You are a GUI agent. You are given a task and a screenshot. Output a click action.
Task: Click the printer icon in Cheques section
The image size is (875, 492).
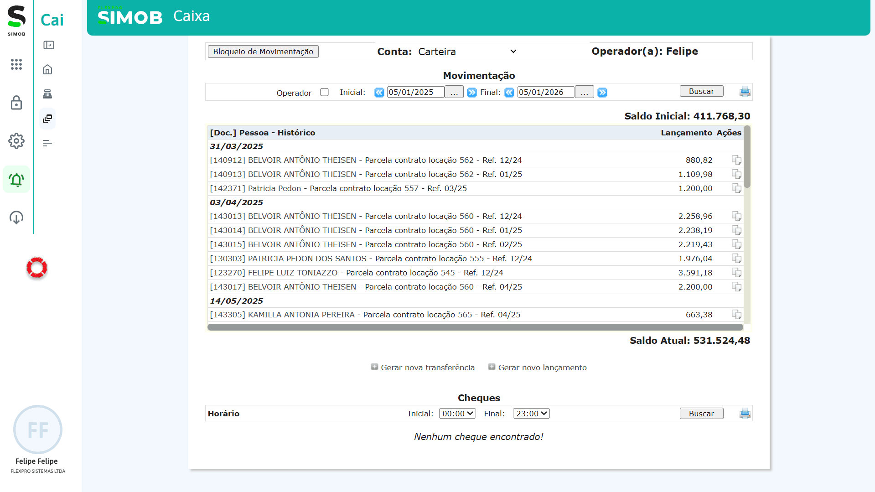pos(745,414)
